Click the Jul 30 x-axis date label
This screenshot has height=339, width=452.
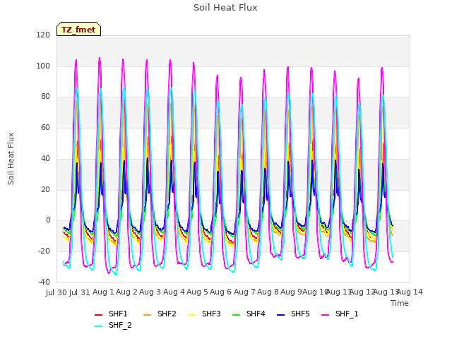click(56, 292)
